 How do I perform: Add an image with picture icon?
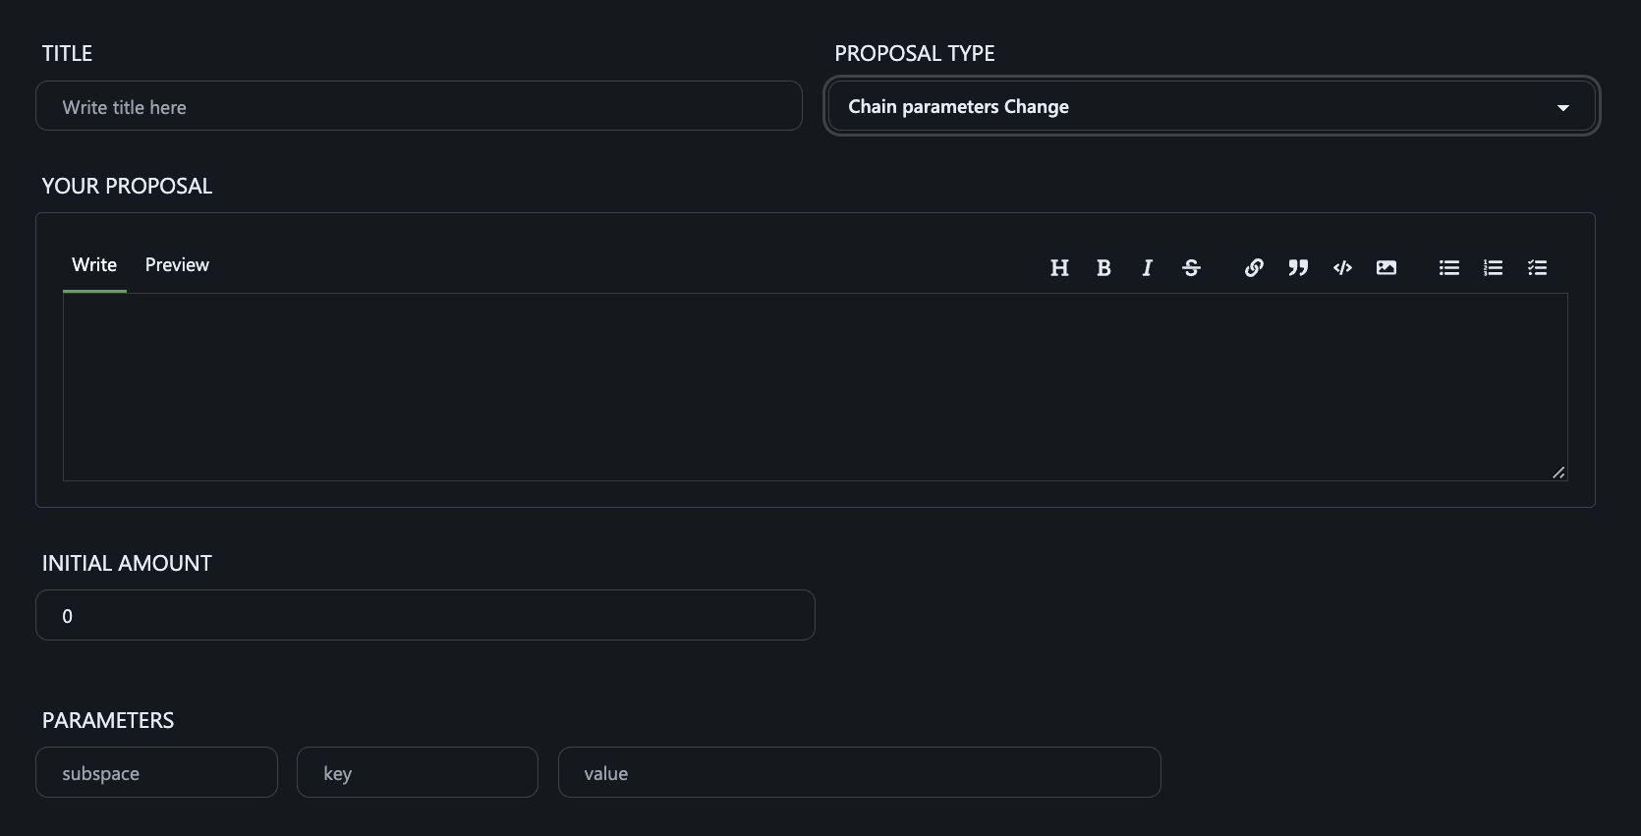[x=1386, y=268]
